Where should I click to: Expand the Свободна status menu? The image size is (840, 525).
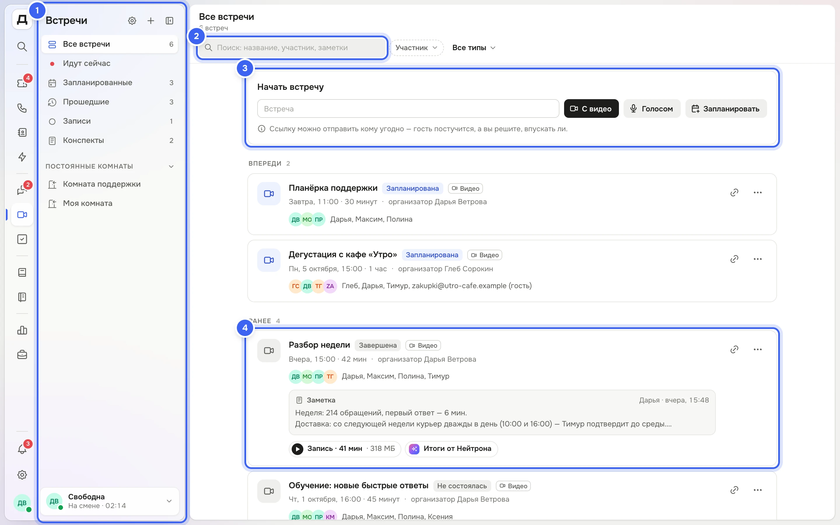pos(110,501)
